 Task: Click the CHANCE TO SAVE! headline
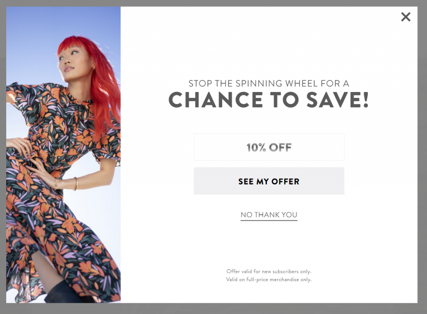pos(269,100)
